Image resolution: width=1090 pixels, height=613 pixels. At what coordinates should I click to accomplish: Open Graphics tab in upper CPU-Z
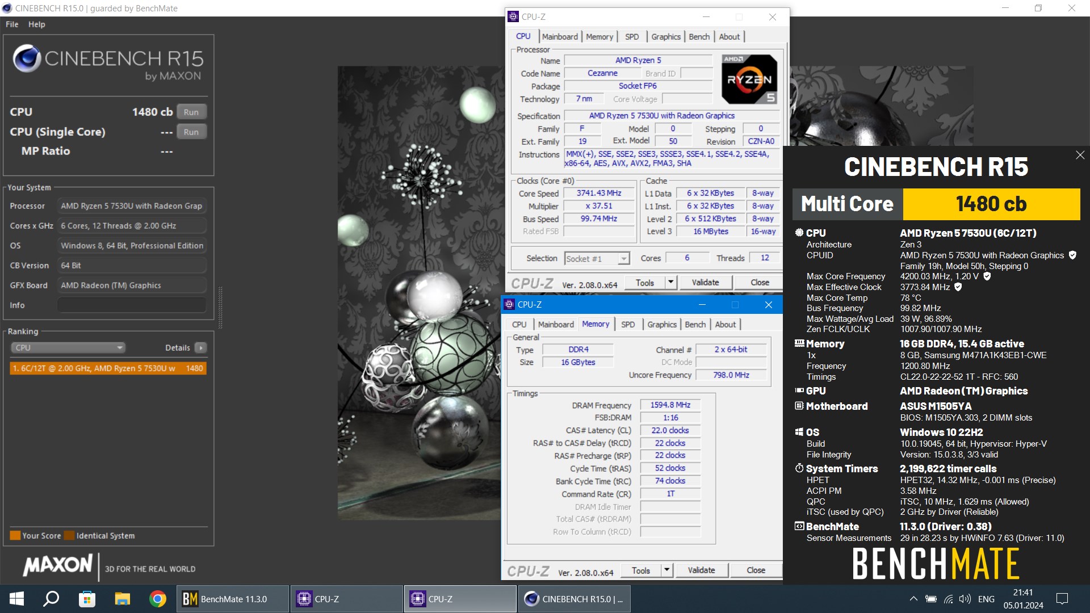click(666, 37)
